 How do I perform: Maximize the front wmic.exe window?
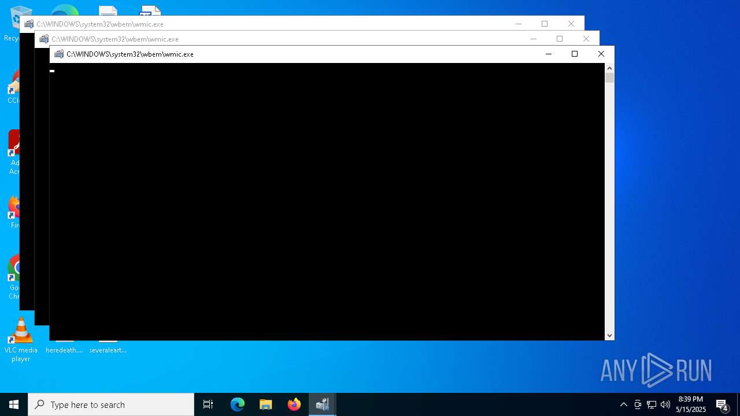coord(575,54)
